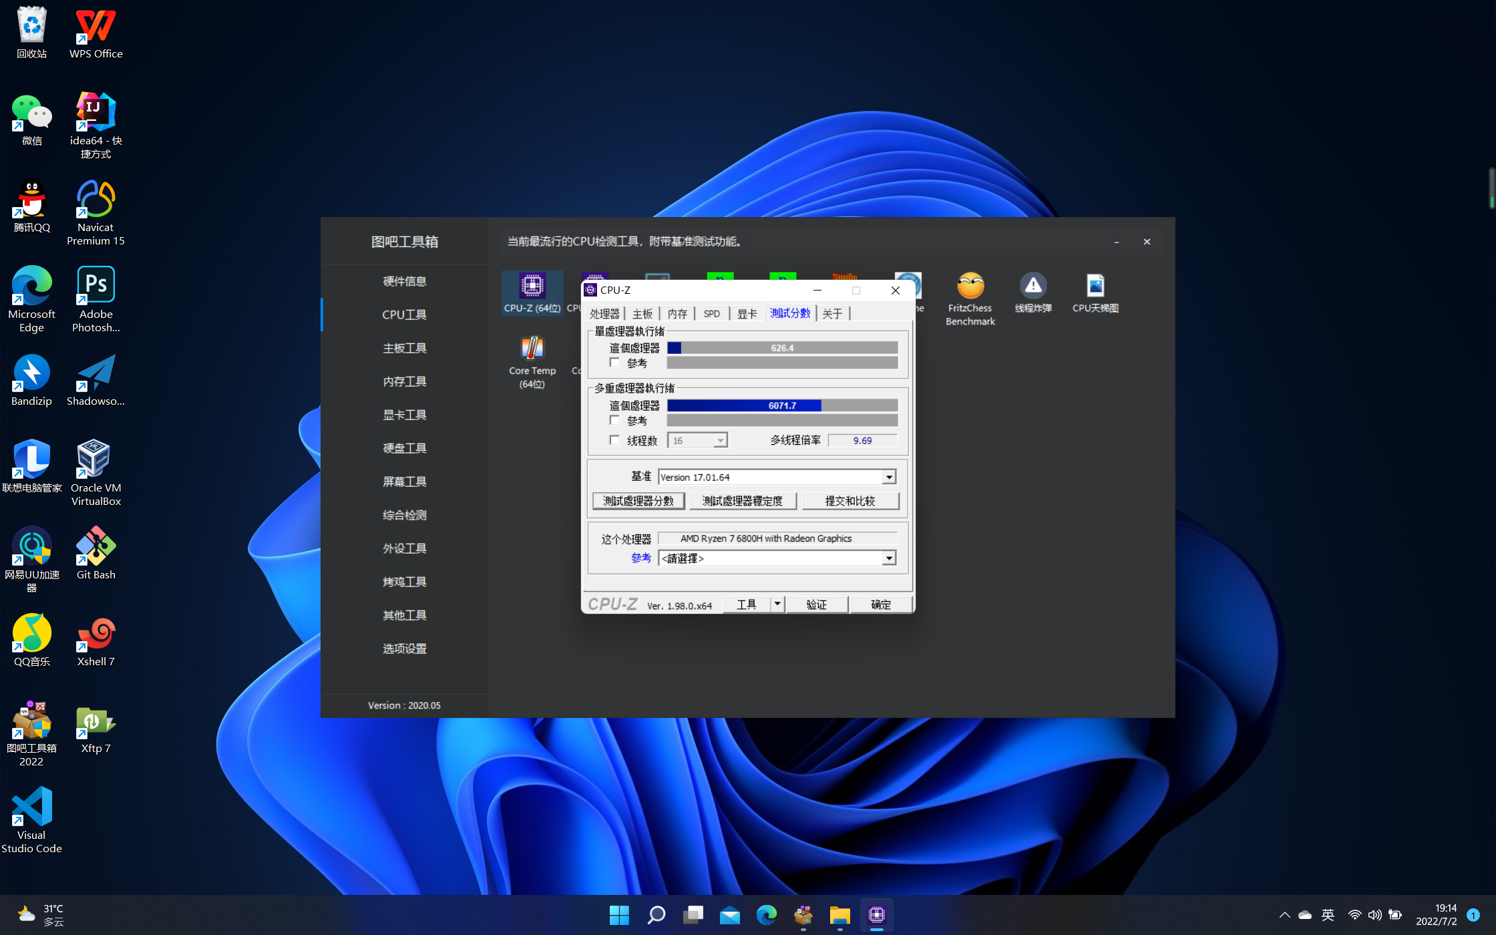The width and height of the screenshot is (1496, 935).
Task: Click Windows Start button on taskbar
Action: pos(619,915)
